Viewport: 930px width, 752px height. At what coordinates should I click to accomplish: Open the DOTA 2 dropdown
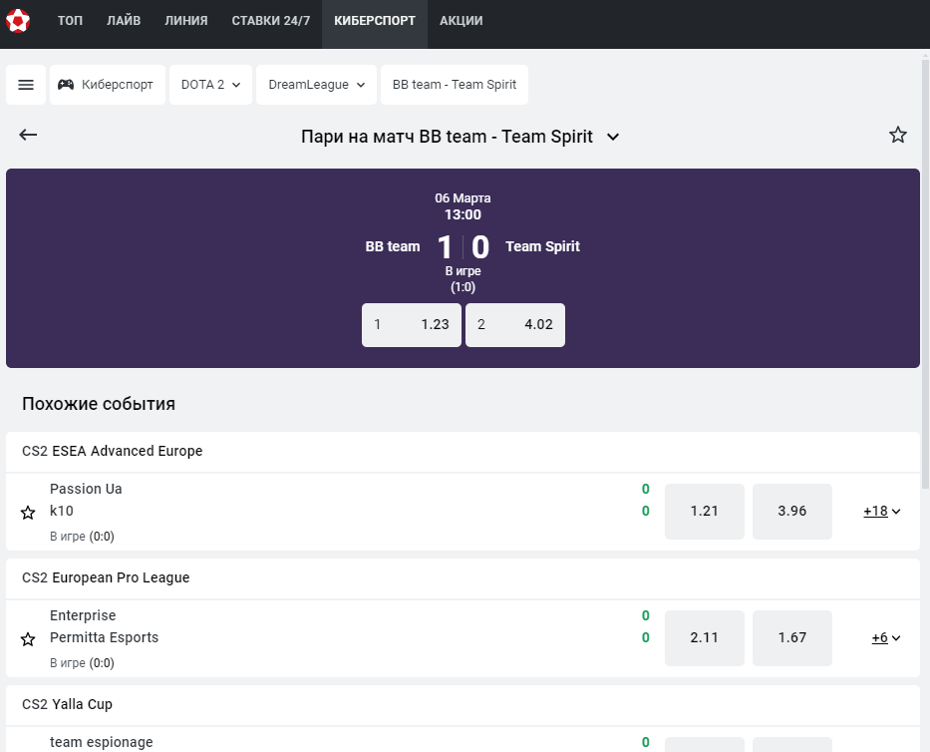click(210, 85)
